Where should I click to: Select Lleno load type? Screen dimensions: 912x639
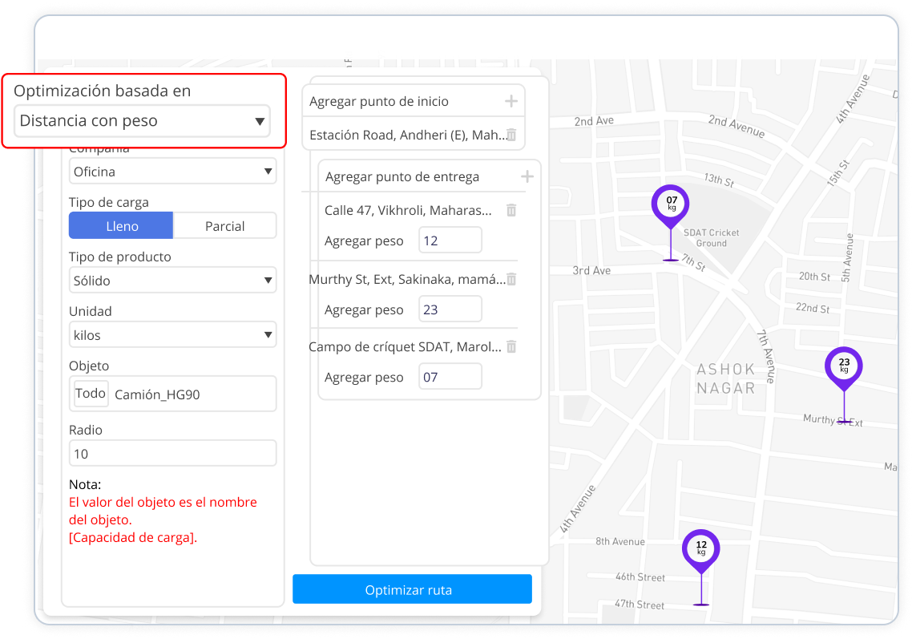(x=121, y=226)
